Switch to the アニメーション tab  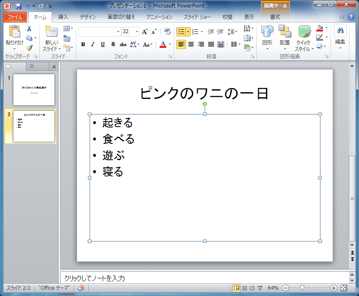click(x=159, y=17)
